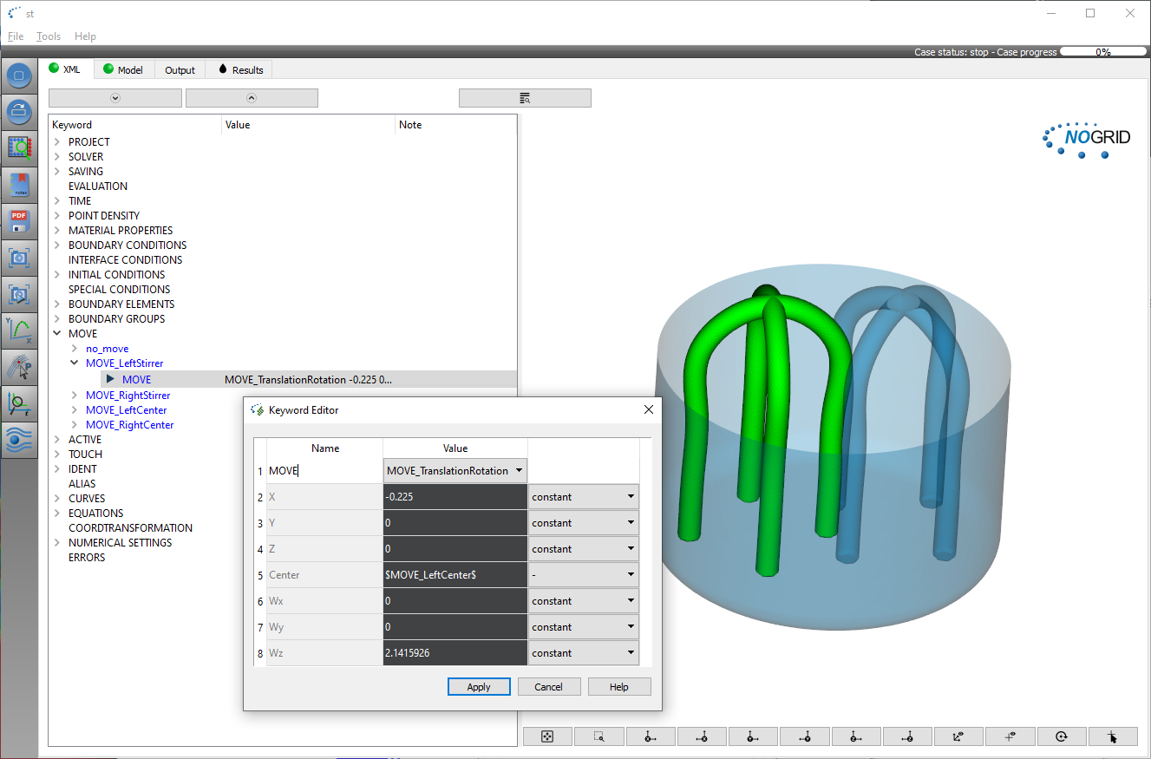Open the time plot magnifier icon
Viewport: 1151px width, 759px height.
(19, 403)
